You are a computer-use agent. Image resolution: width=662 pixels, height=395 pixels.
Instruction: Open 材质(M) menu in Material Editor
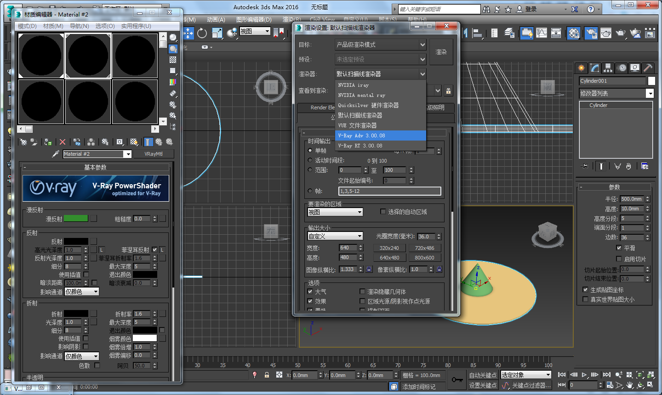pyautogui.click(x=53, y=26)
